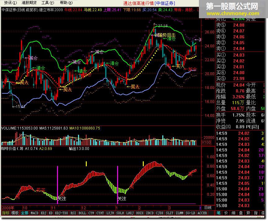
Task: Switch to the CYHT indicator
Action: (x=100, y=213)
